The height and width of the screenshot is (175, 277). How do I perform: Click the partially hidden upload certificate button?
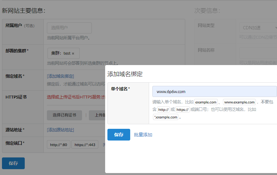point(97,115)
